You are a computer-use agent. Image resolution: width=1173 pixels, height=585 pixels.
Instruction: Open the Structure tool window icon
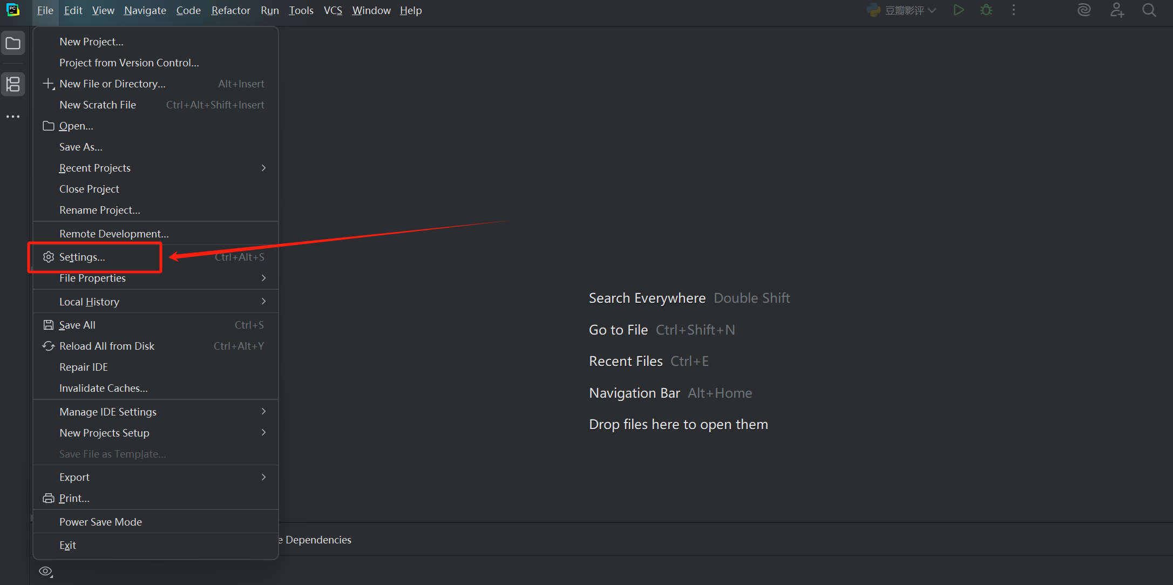point(13,84)
